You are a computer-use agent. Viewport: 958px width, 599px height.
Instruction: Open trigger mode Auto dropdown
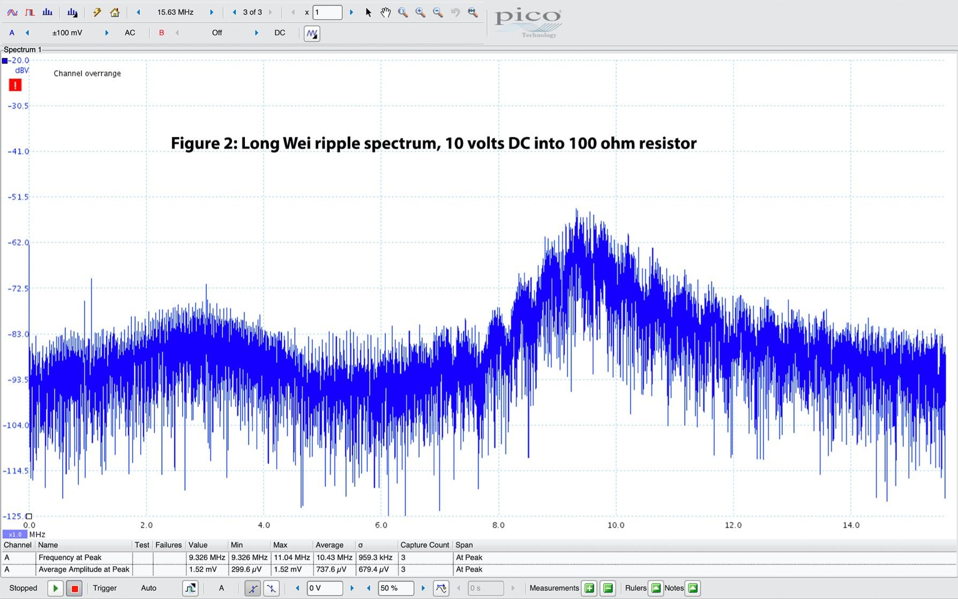[148, 588]
